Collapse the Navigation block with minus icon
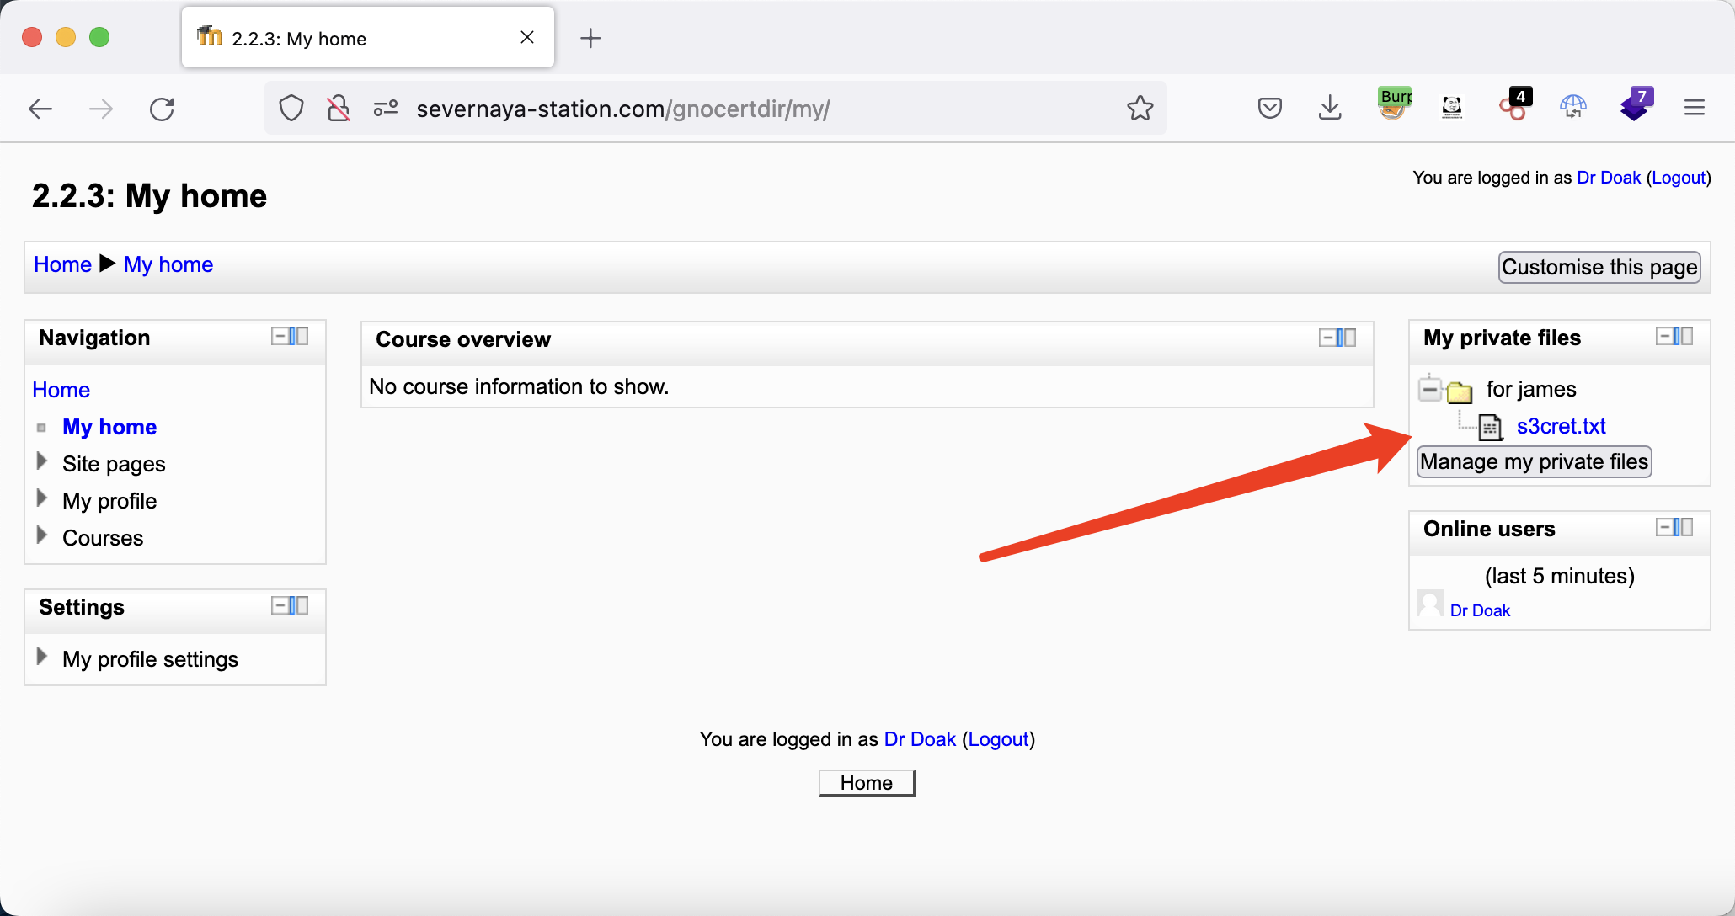Image resolution: width=1735 pixels, height=916 pixels. point(279,337)
